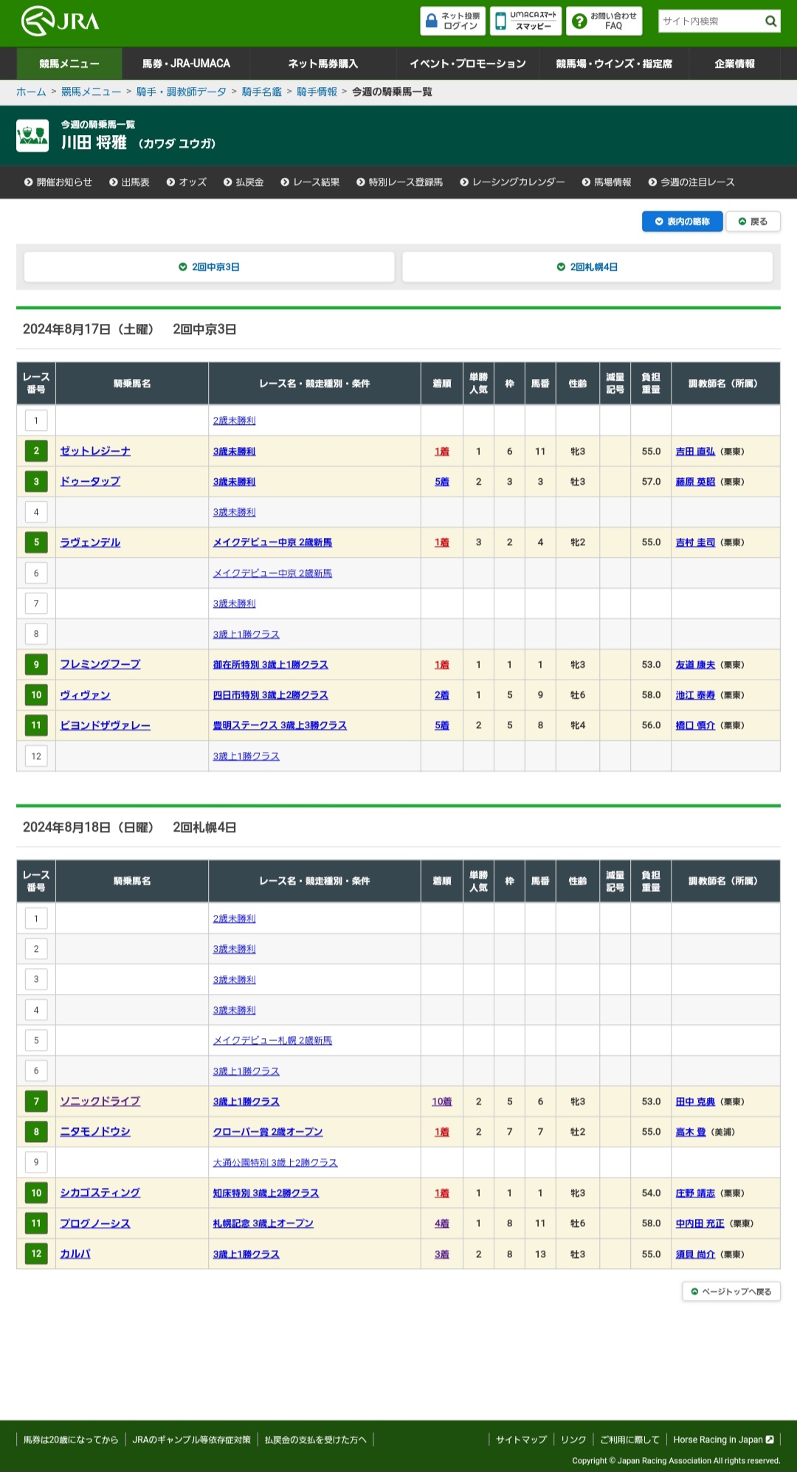The image size is (797, 1472).
Task: Open trainer 友道 康夫
Action: pos(695,665)
